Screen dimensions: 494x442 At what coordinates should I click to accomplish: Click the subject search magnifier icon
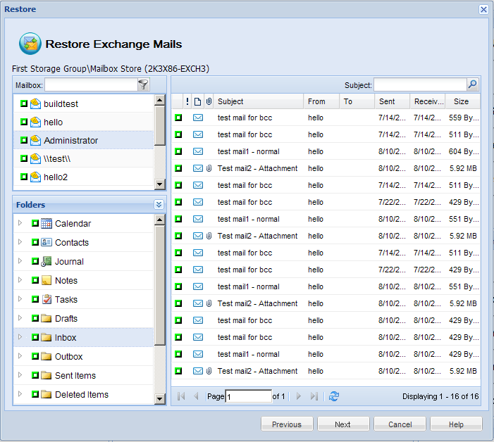[x=472, y=84]
